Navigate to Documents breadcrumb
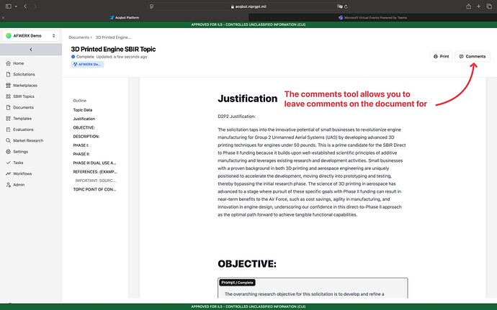497x310 pixels. (79, 37)
